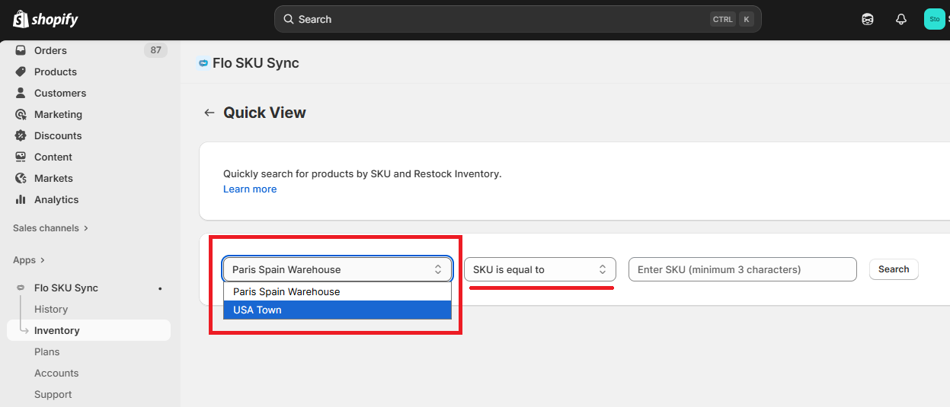Image resolution: width=950 pixels, height=407 pixels.
Task: Click the Flo SKU Sync sidebar app icon
Action: coord(21,288)
